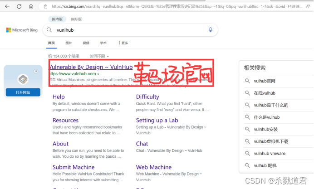Image resolution: width=314 pixels, height=189 pixels.
Task: Search related term 什么是vulhub
Action: click(x=267, y=117)
